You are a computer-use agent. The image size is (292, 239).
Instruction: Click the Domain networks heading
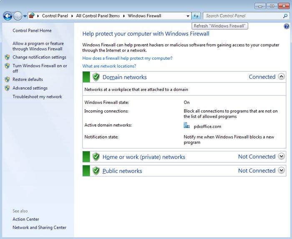(x=125, y=77)
